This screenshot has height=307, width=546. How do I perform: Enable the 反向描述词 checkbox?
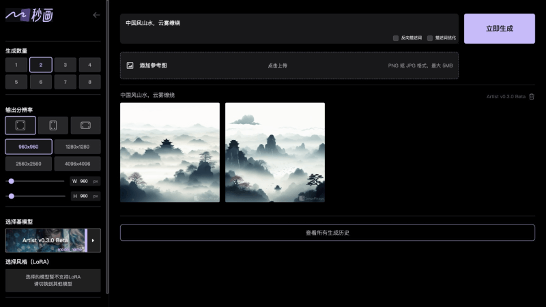396,38
